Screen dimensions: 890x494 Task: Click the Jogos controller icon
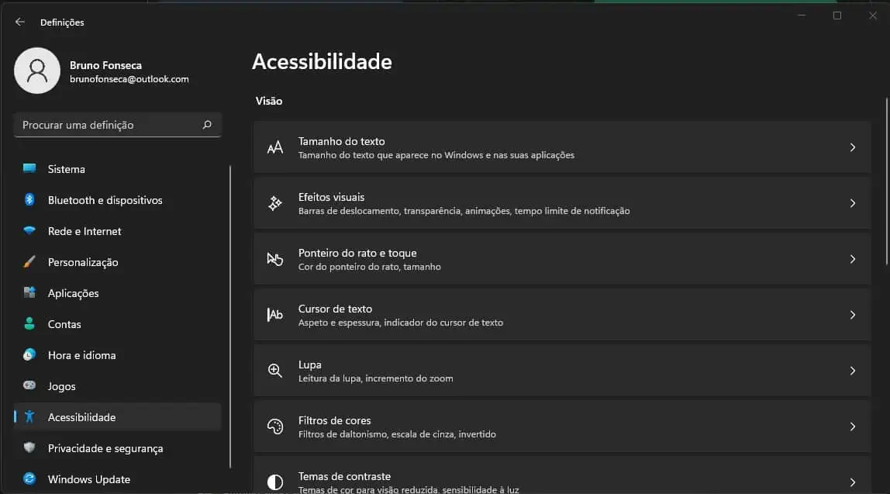[x=29, y=385]
